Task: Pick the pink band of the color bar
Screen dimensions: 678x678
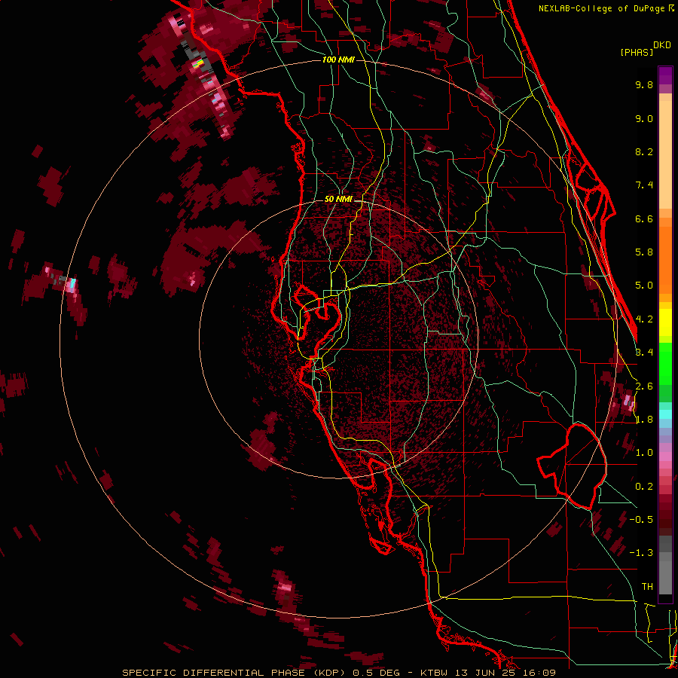Action: [665, 457]
